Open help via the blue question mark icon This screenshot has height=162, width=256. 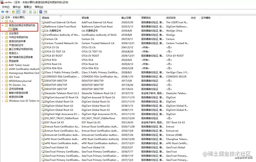41,12
